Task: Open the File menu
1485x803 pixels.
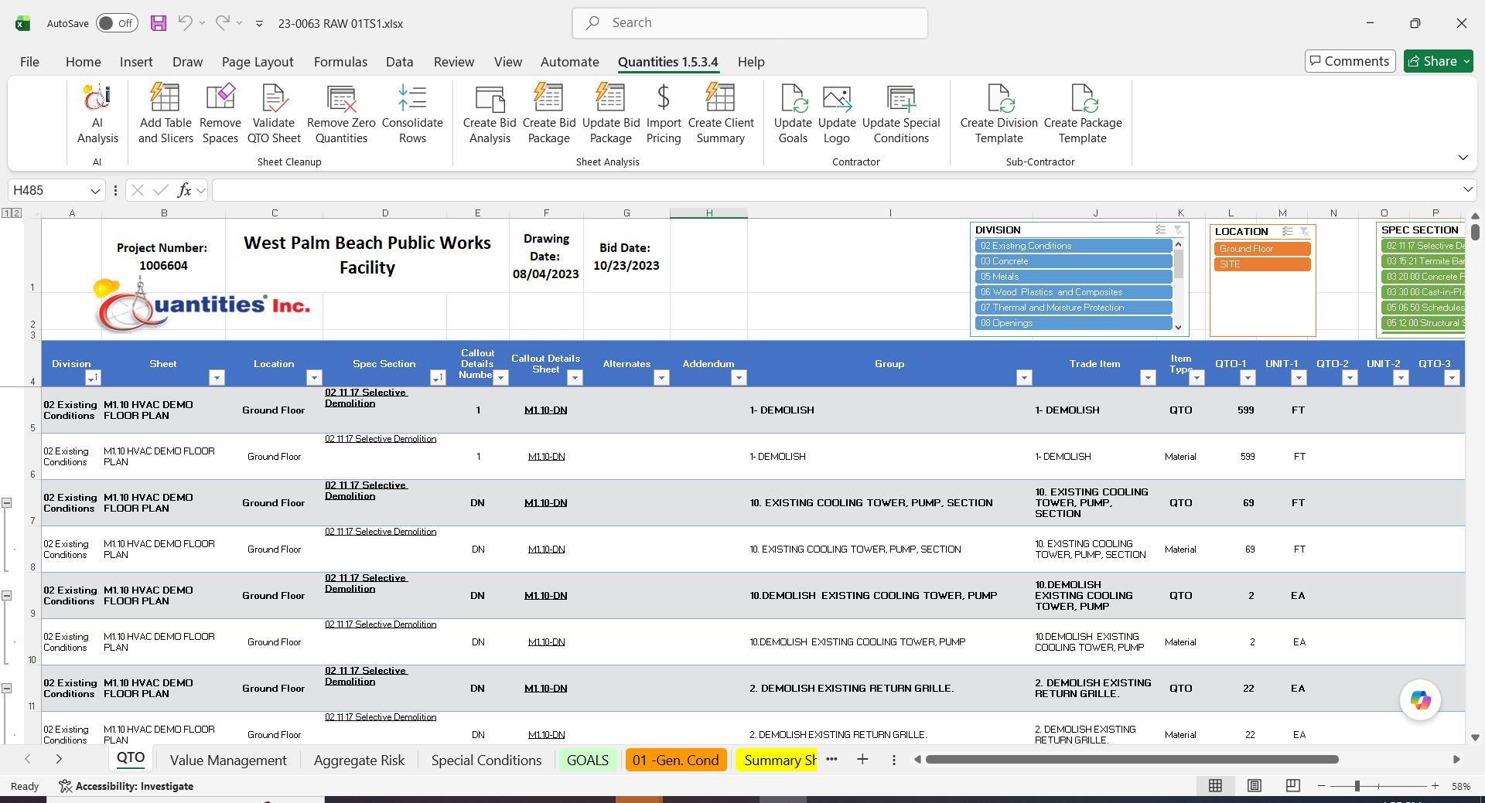Action: click(29, 62)
